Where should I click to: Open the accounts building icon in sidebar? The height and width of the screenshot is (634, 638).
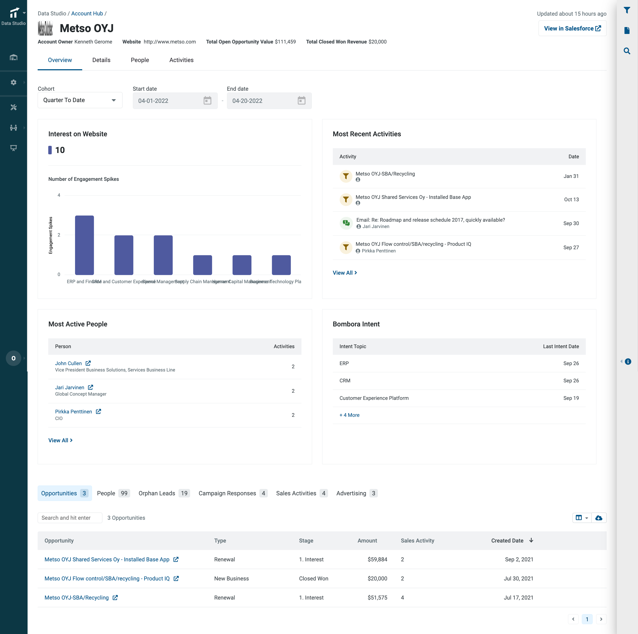pyautogui.click(x=14, y=58)
